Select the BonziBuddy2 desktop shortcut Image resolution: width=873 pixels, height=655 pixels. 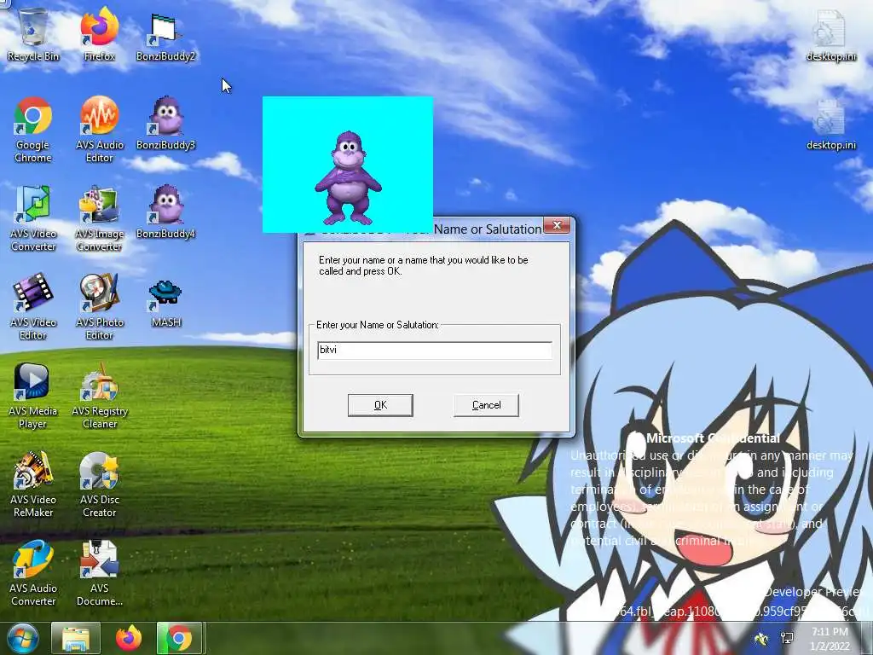166,37
